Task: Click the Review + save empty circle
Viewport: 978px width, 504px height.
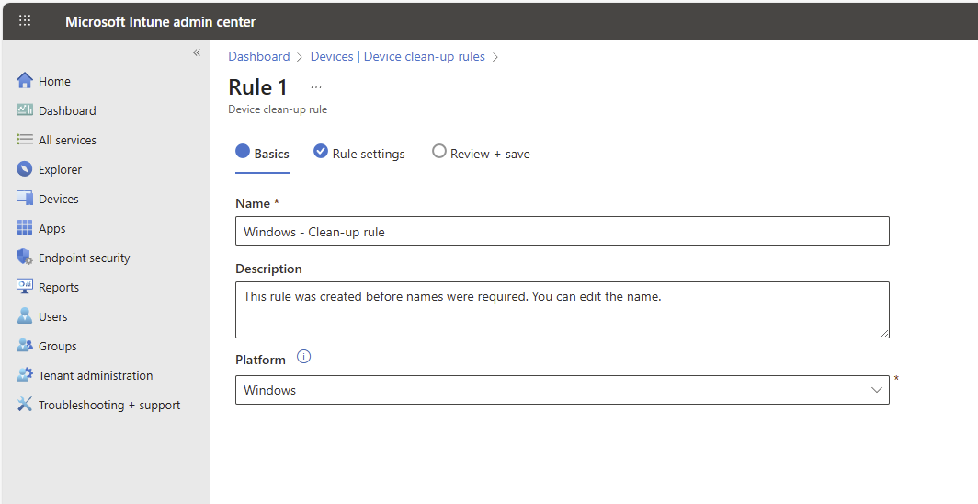Action: click(x=439, y=151)
